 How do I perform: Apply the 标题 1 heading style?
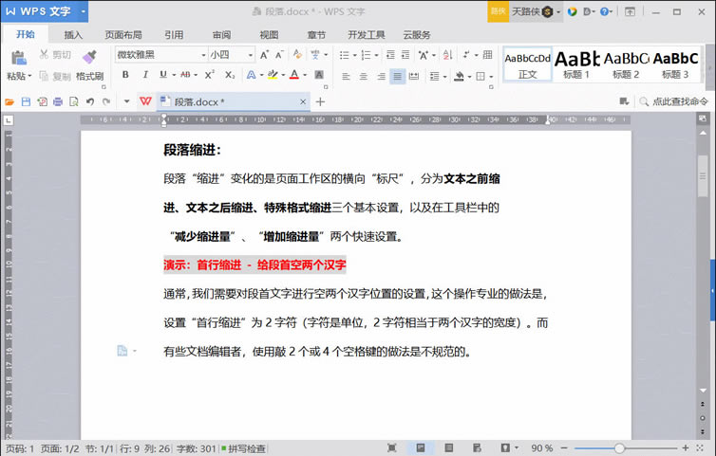pyautogui.click(x=576, y=64)
